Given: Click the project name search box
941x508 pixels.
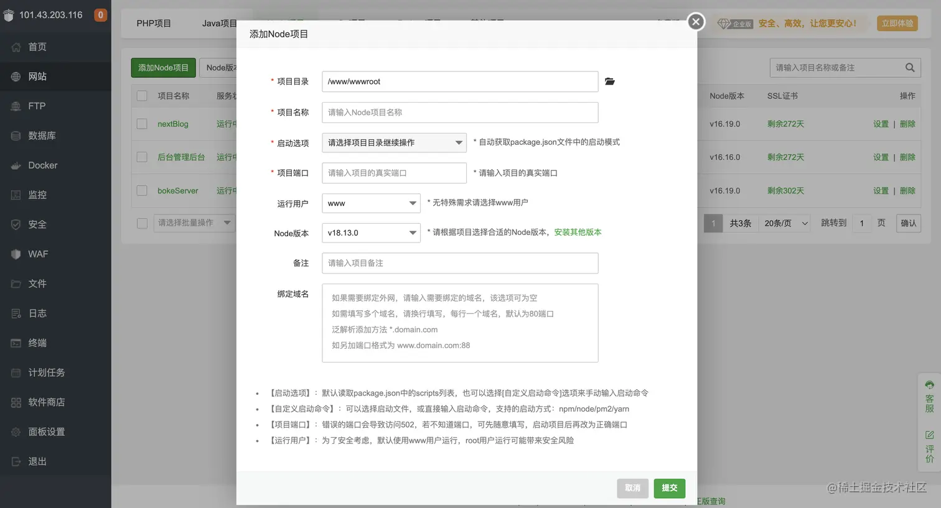Looking at the screenshot, I should 838,68.
